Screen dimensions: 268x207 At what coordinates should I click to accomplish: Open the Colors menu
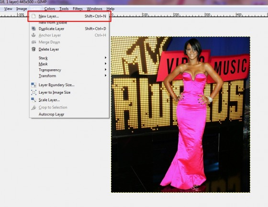coord(50,9)
